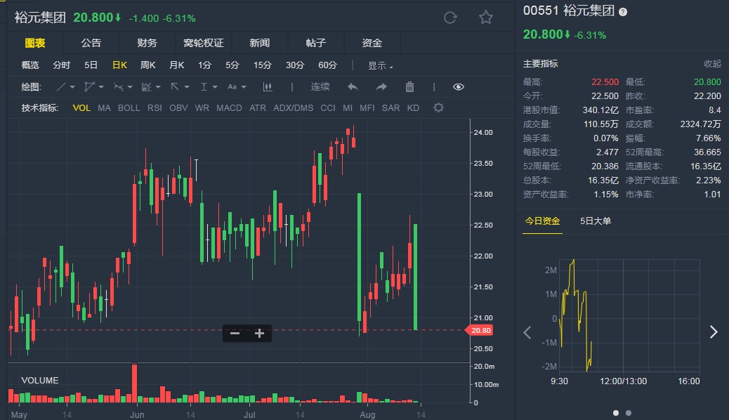
Task: Open the 帖子 posts tab
Action: pyautogui.click(x=316, y=44)
